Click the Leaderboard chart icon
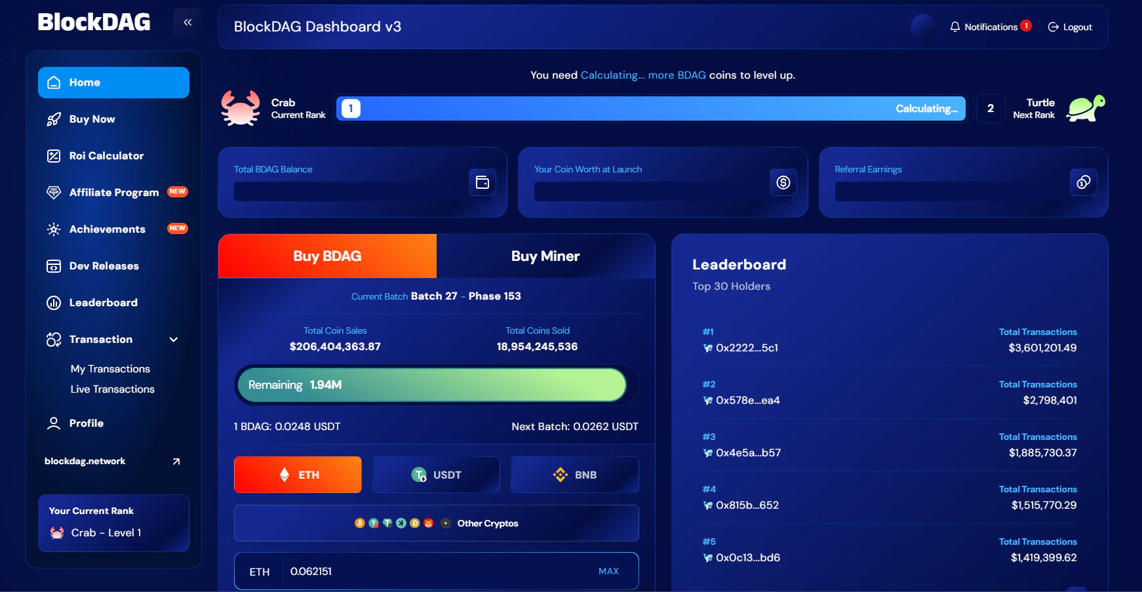 (x=54, y=303)
